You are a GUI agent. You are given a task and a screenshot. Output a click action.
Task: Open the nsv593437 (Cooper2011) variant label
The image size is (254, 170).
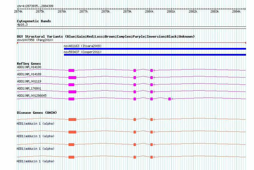point(82,52)
